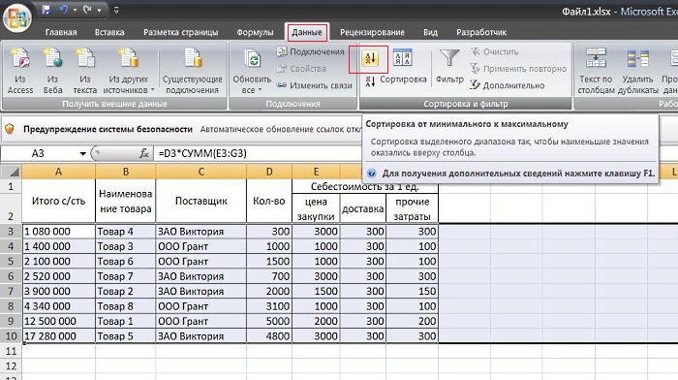
Task: Sort descending from maximum to minimum
Action: (370, 80)
